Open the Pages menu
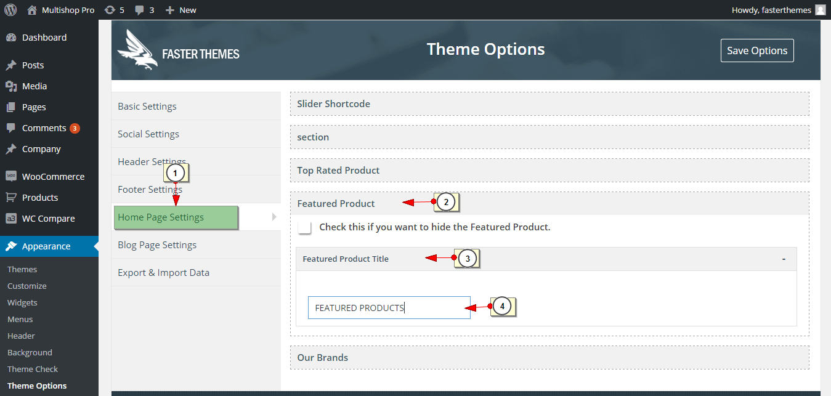This screenshot has width=831, height=396. coord(49,107)
